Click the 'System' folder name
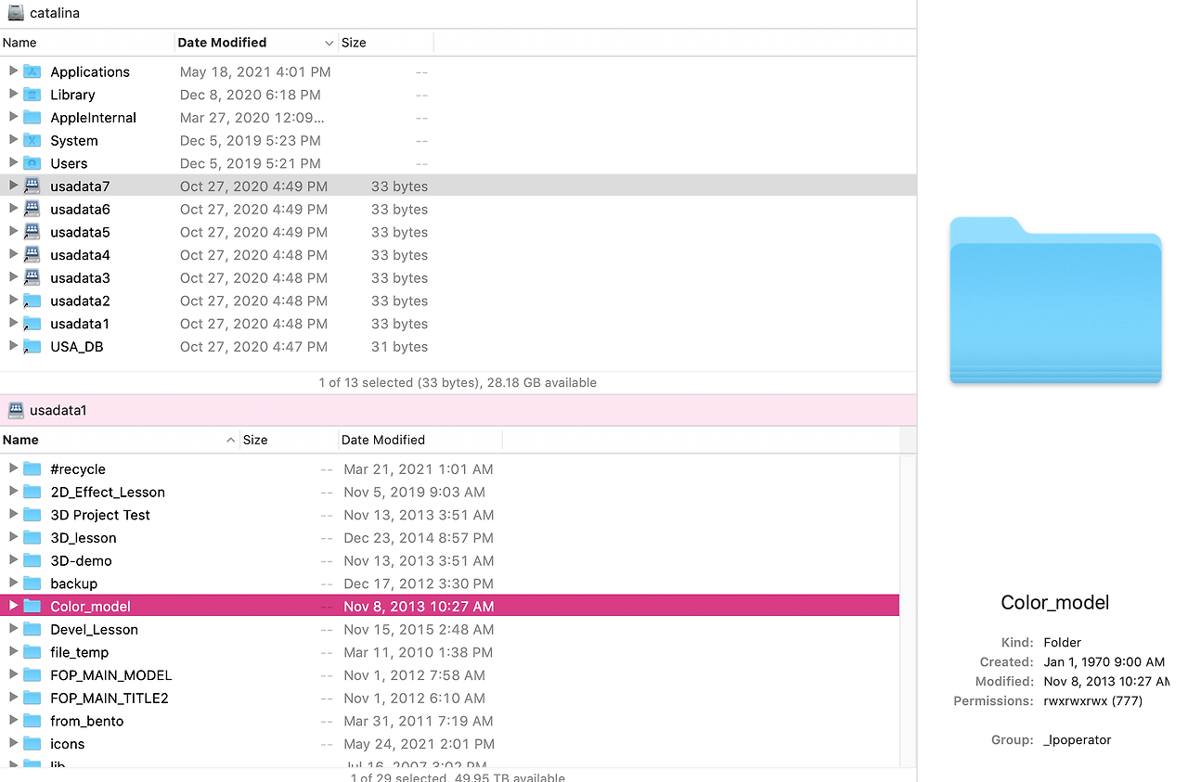Screen dimensions: 1188x782 coord(74,141)
